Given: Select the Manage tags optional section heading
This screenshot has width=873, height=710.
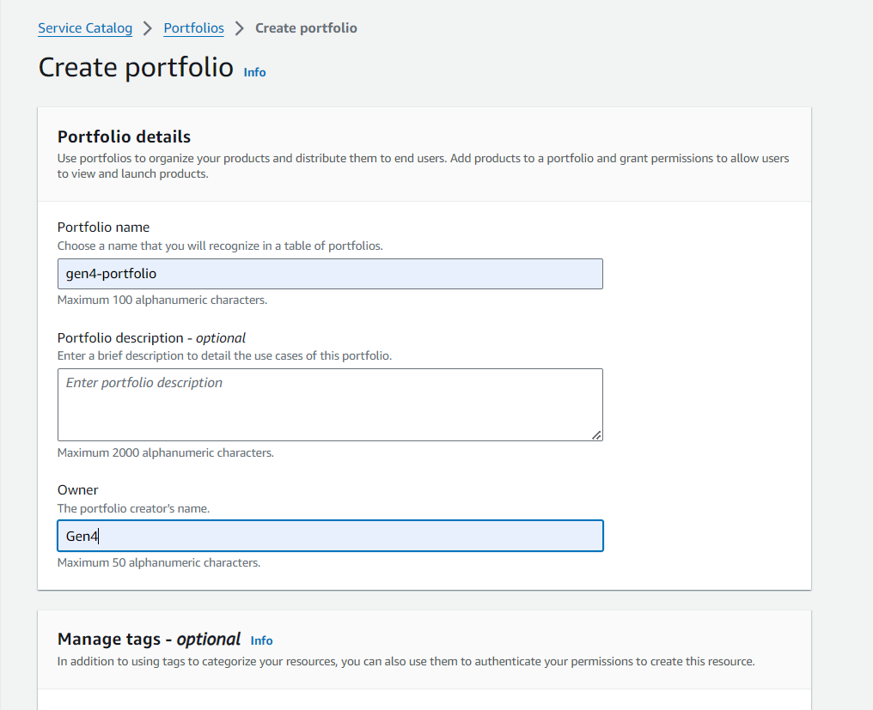Looking at the screenshot, I should [x=150, y=639].
